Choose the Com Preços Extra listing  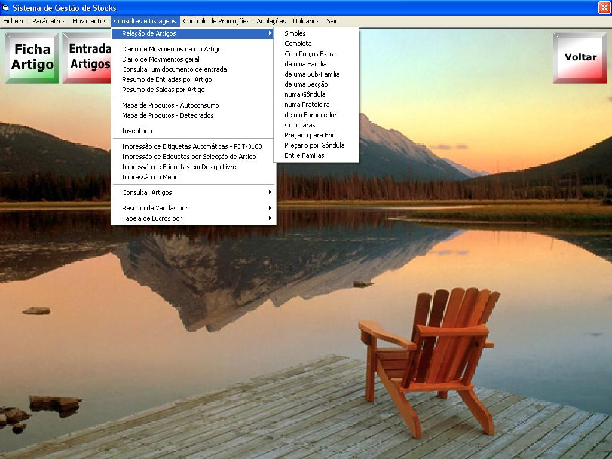coord(310,54)
